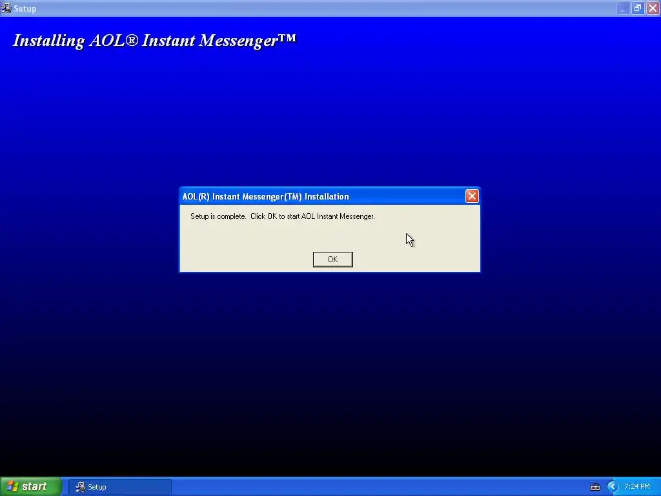Expand hidden tray icons with the arrow
The height and width of the screenshot is (496, 661).
coord(613,487)
